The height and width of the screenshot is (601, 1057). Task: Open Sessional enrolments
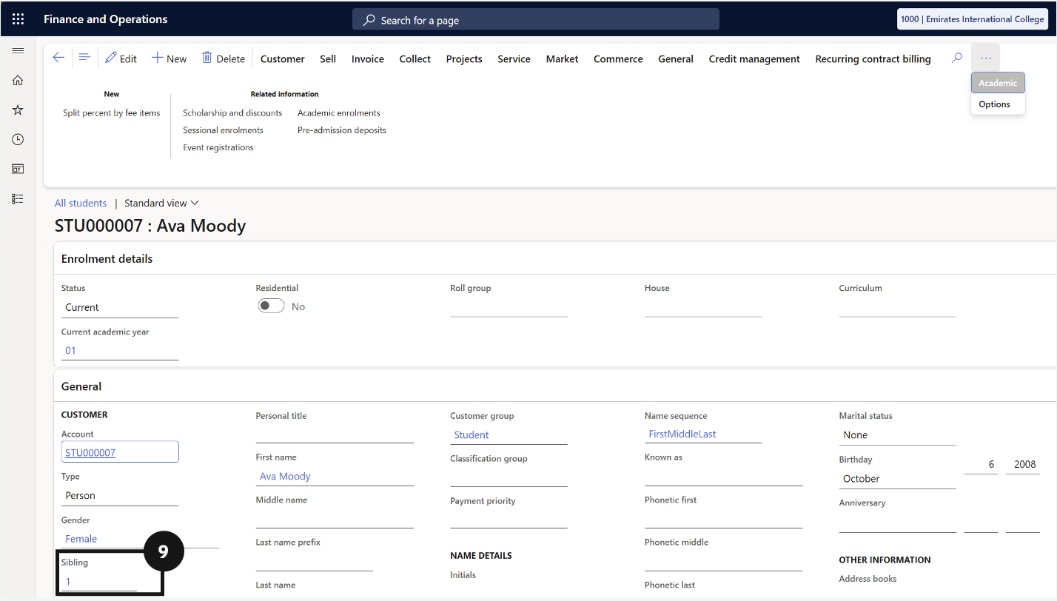pos(223,130)
